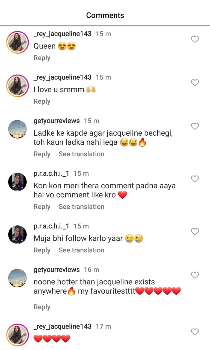210x350 pixels.
Task: Reply to the "I love u smmm" comment
Action: click(42, 101)
